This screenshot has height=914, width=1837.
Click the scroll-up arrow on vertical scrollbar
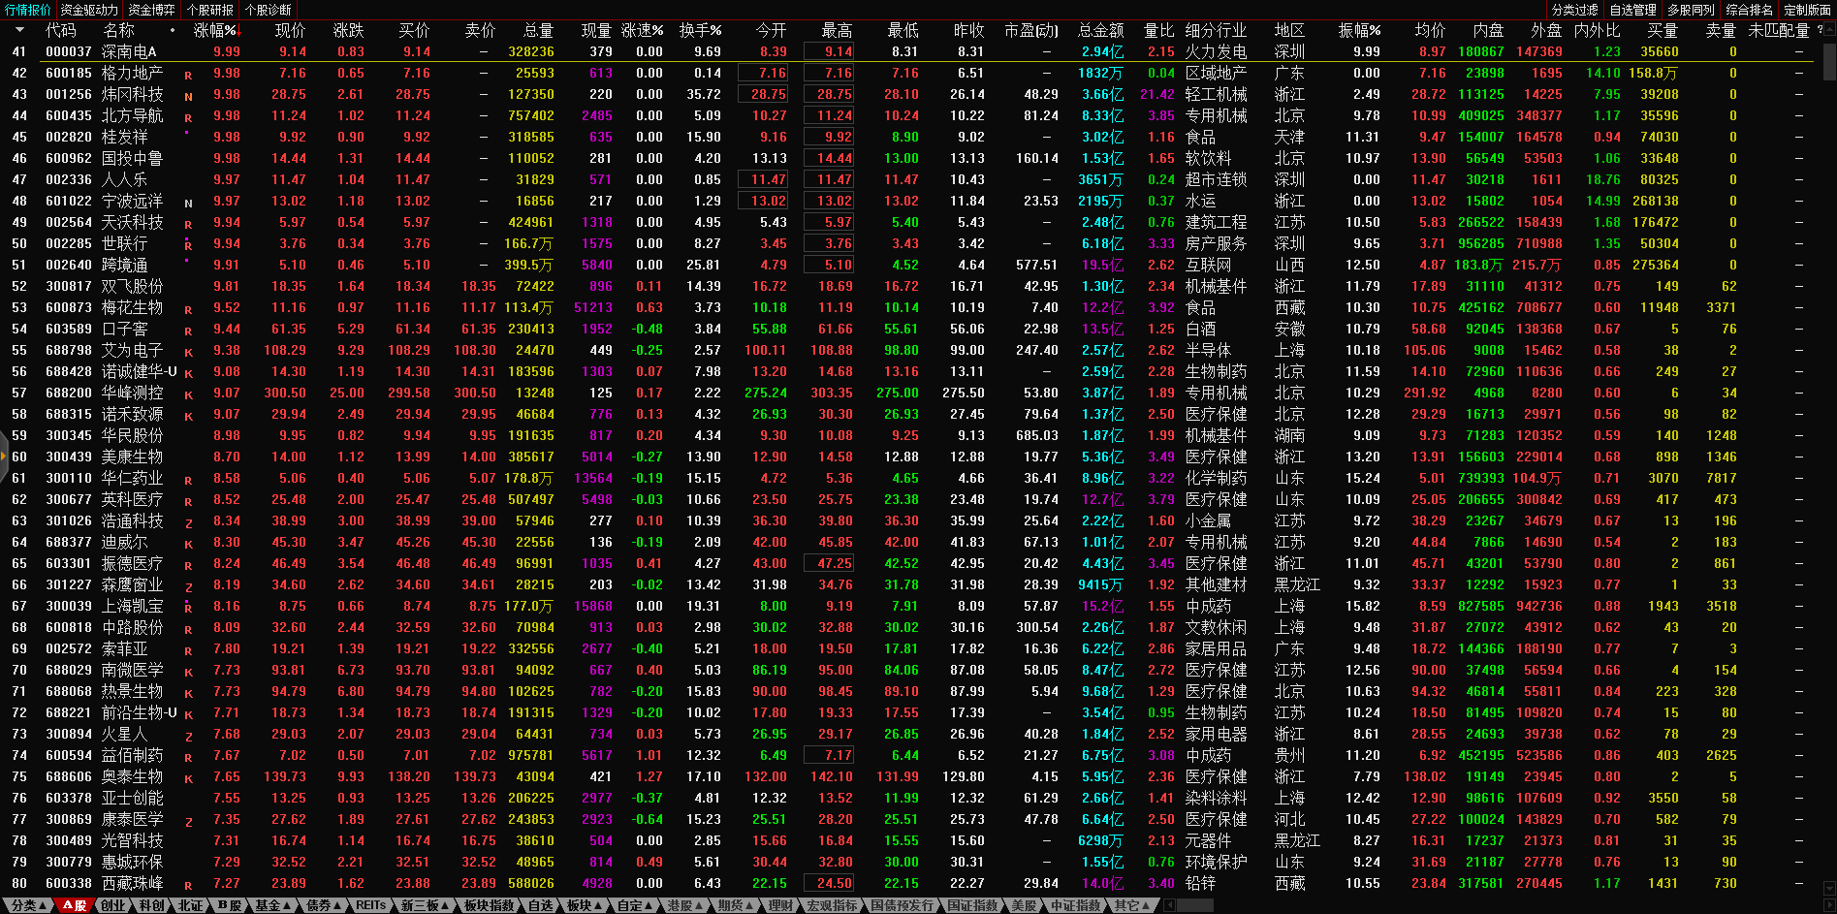[x=1829, y=27]
